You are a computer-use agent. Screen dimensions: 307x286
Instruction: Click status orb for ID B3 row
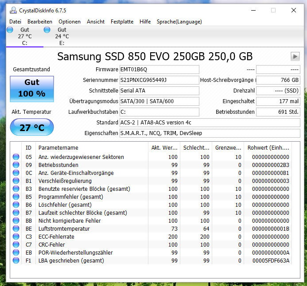point(16,189)
